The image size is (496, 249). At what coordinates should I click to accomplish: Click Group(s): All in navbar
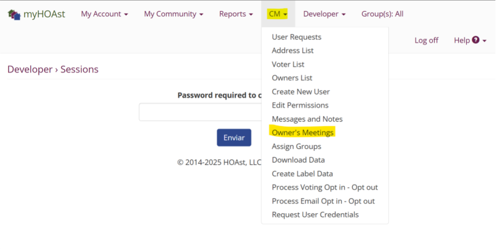pos(382,14)
